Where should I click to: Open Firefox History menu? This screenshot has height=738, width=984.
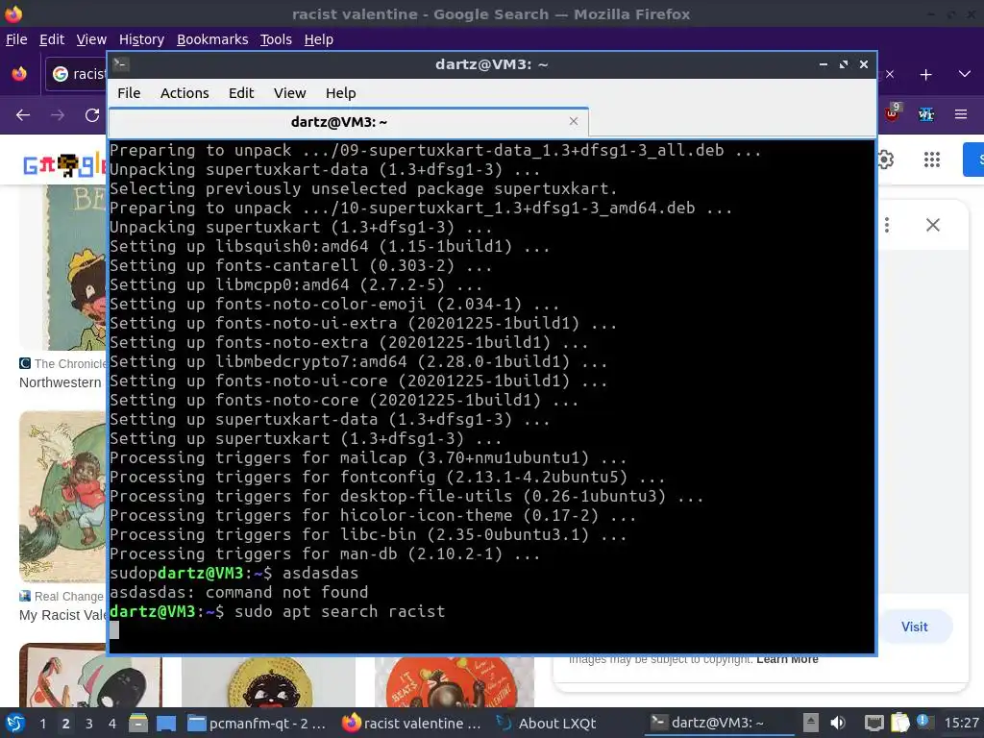tap(141, 39)
